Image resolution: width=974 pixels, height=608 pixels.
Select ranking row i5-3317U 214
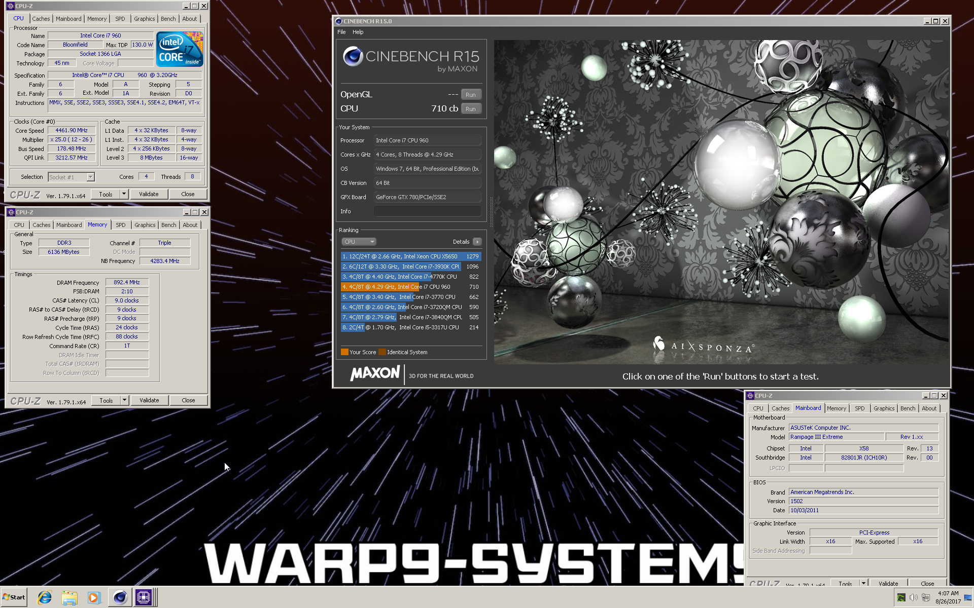[411, 327]
